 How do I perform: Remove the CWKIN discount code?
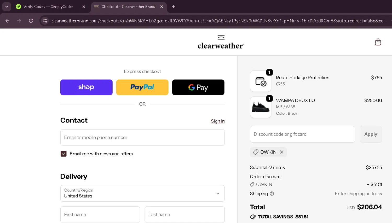281,152
